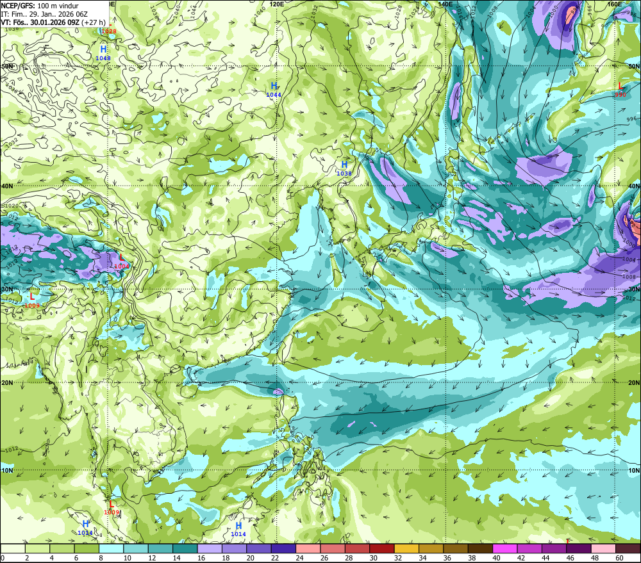Click the 140E longitude label
Screen dimensions: 641x563
point(445,4)
